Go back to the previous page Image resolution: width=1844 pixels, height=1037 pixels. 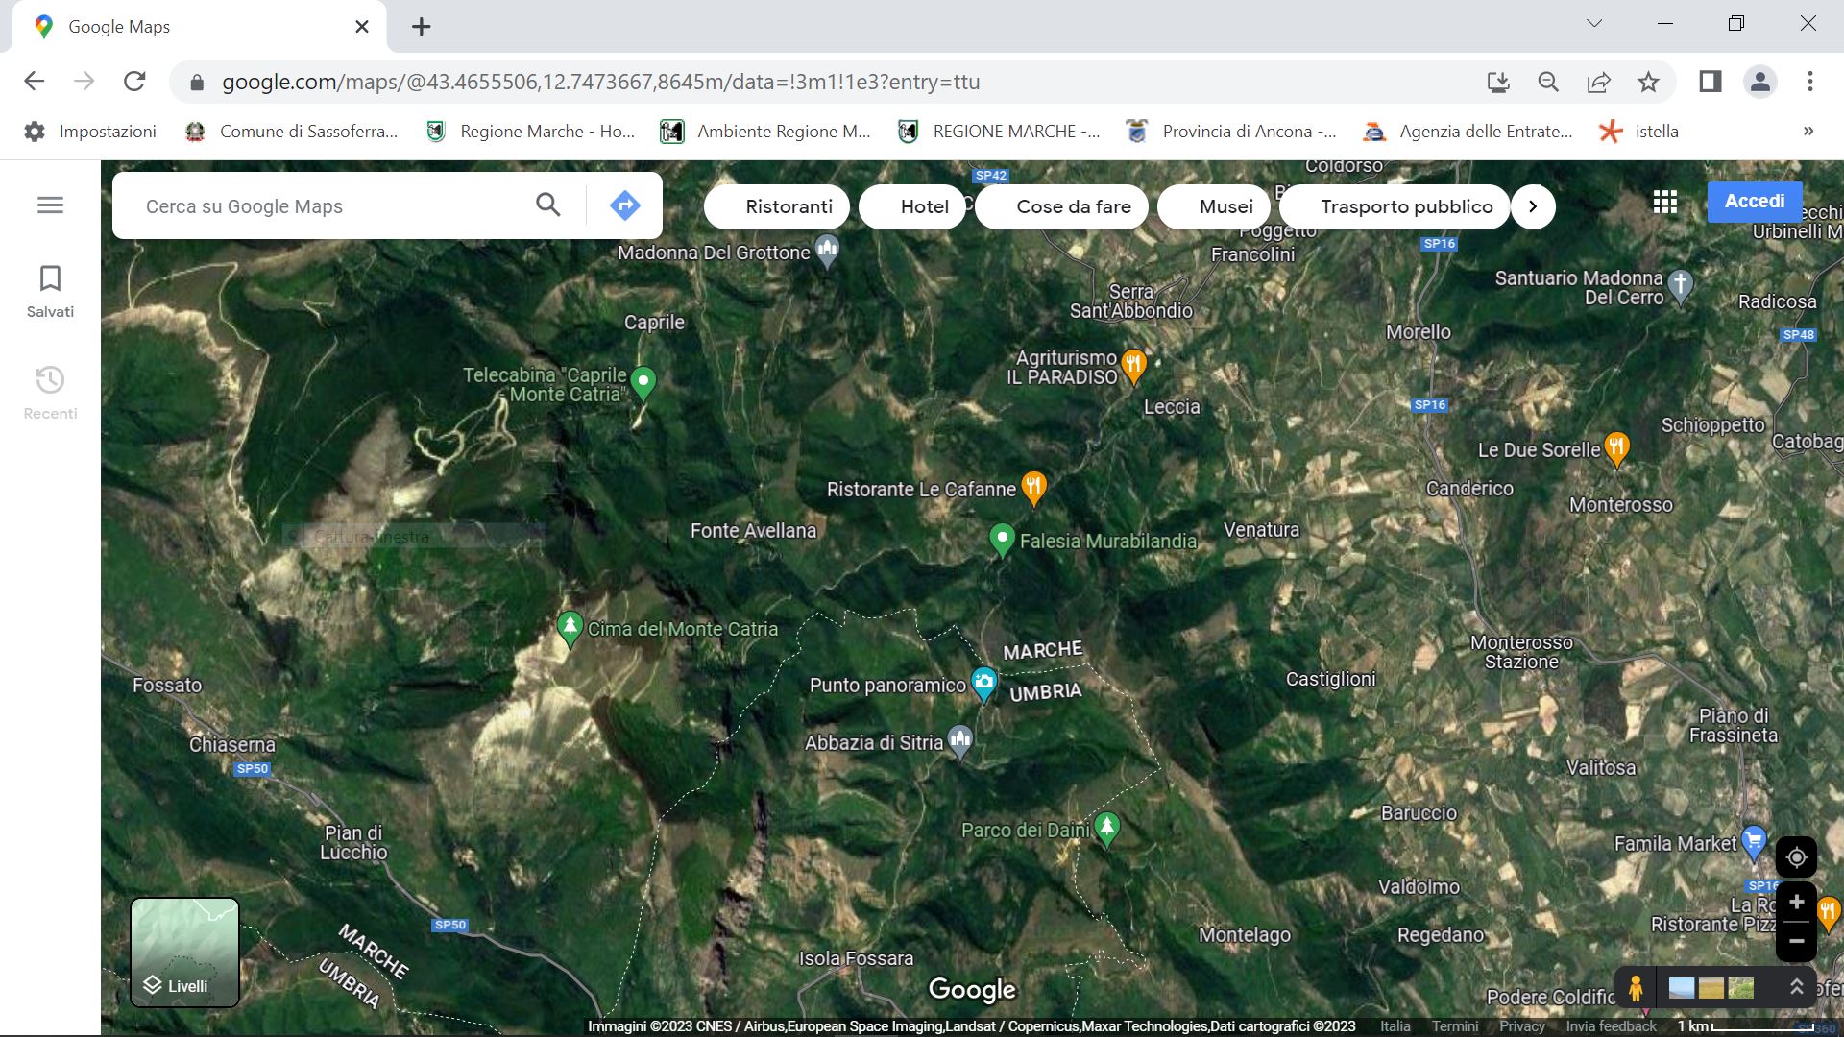(35, 82)
